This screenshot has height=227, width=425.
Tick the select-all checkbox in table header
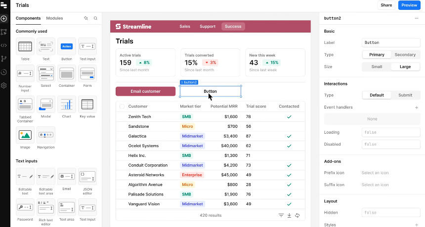[122, 106]
